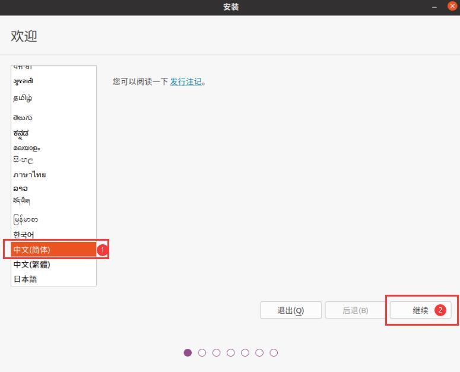Image resolution: width=460 pixels, height=372 pixels.
Task: Click the 退出(Q) quit button
Action: [x=291, y=310]
